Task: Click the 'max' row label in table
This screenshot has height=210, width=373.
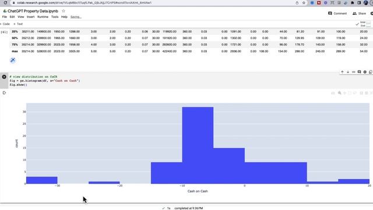Action: click(x=15, y=51)
